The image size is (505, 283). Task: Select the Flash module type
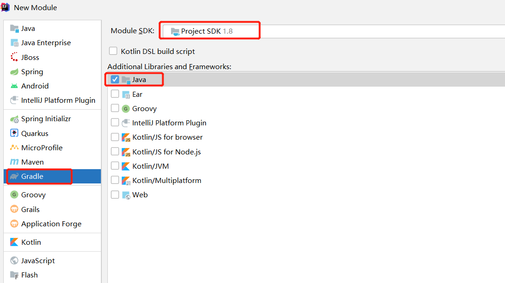pyautogui.click(x=53, y=275)
